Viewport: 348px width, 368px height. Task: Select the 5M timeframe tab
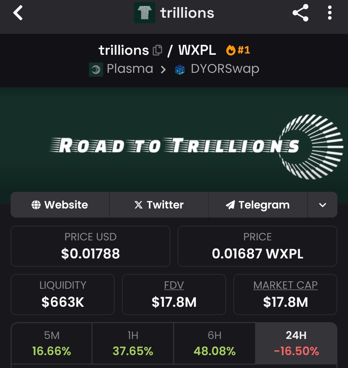click(52, 344)
